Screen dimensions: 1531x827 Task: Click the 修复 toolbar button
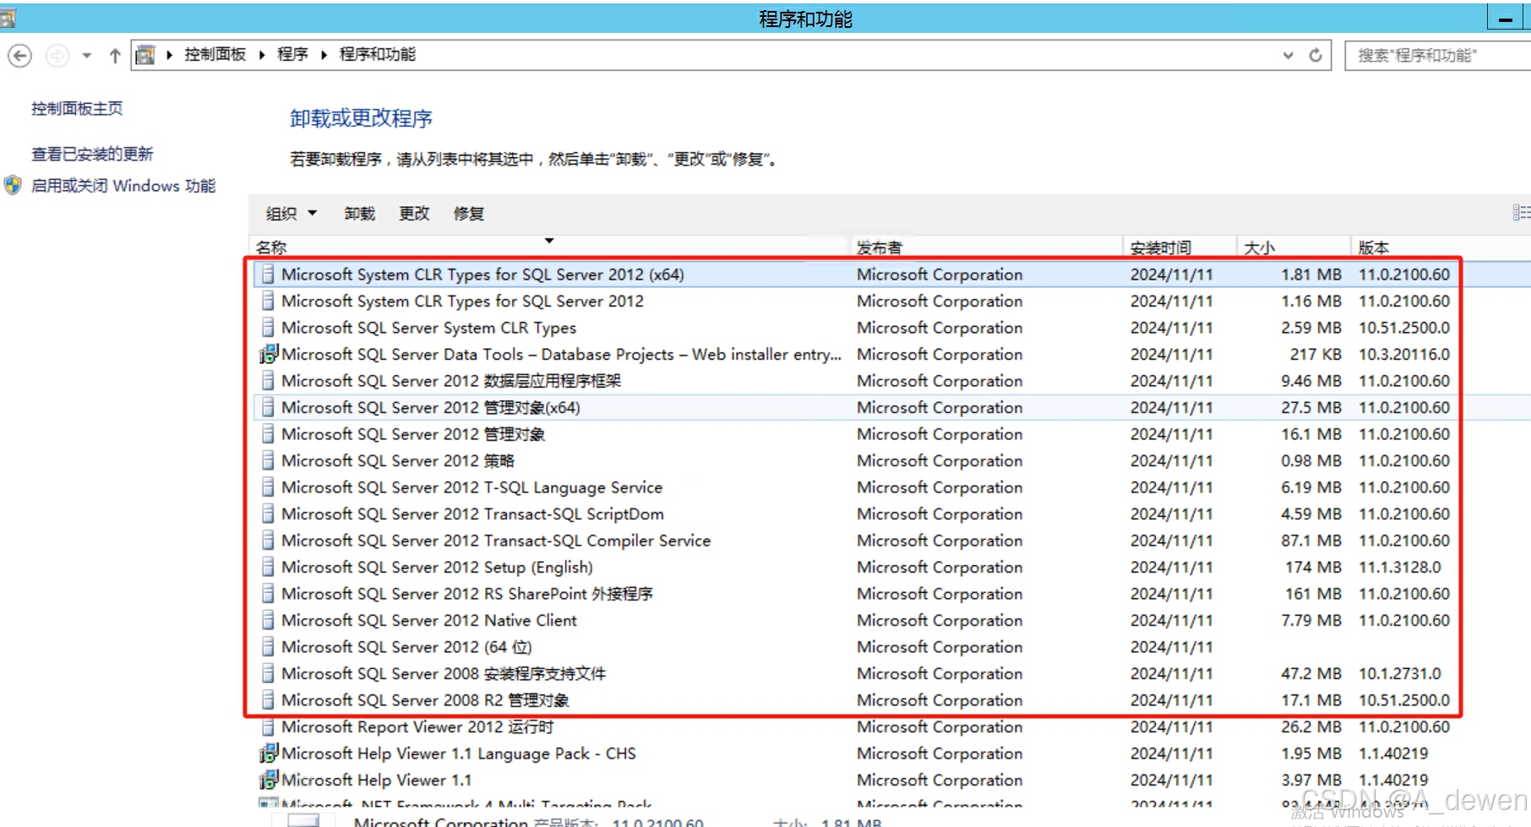click(469, 214)
